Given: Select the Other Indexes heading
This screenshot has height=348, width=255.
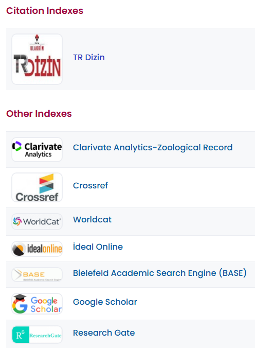Looking at the screenshot, I should (x=39, y=114).
